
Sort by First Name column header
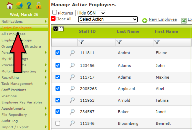tap(166, 31)
